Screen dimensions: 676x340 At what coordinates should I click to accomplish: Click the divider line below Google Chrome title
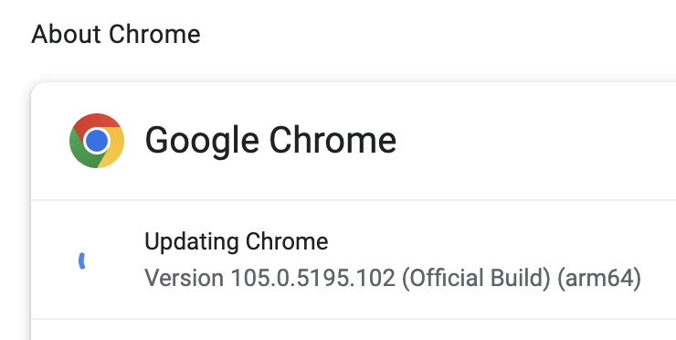click(354, 200)
